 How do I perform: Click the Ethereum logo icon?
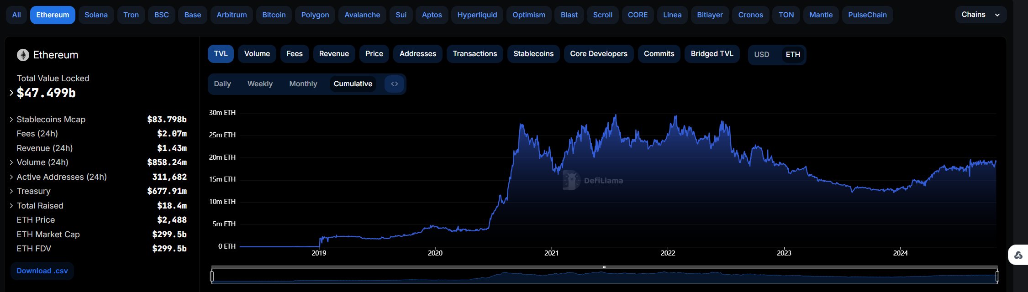[23, 55]
